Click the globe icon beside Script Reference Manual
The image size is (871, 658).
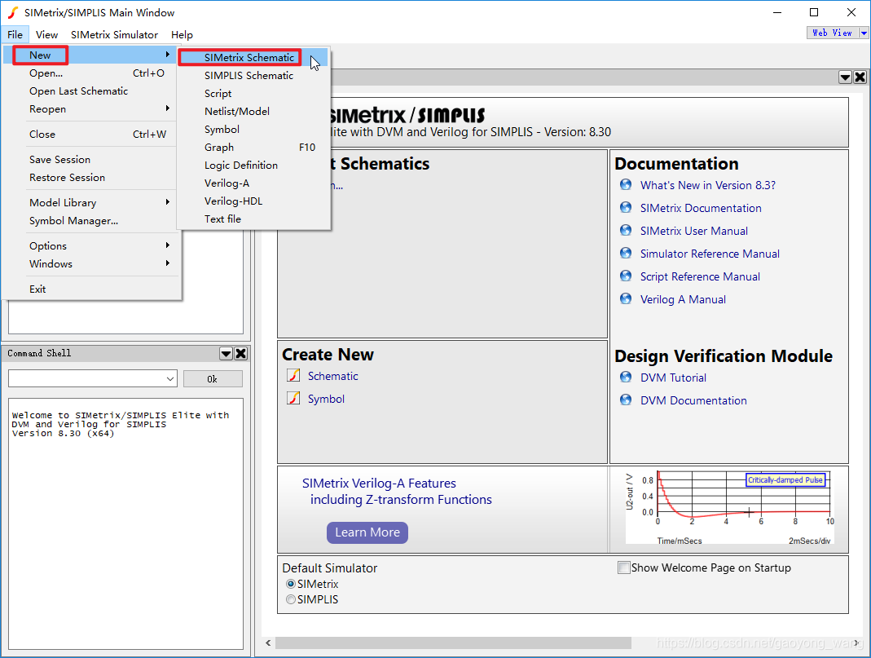626,276
